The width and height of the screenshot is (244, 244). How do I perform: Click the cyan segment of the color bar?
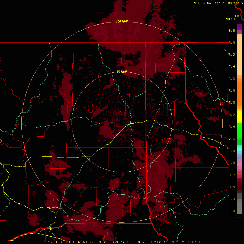click(x=239, y=149)
